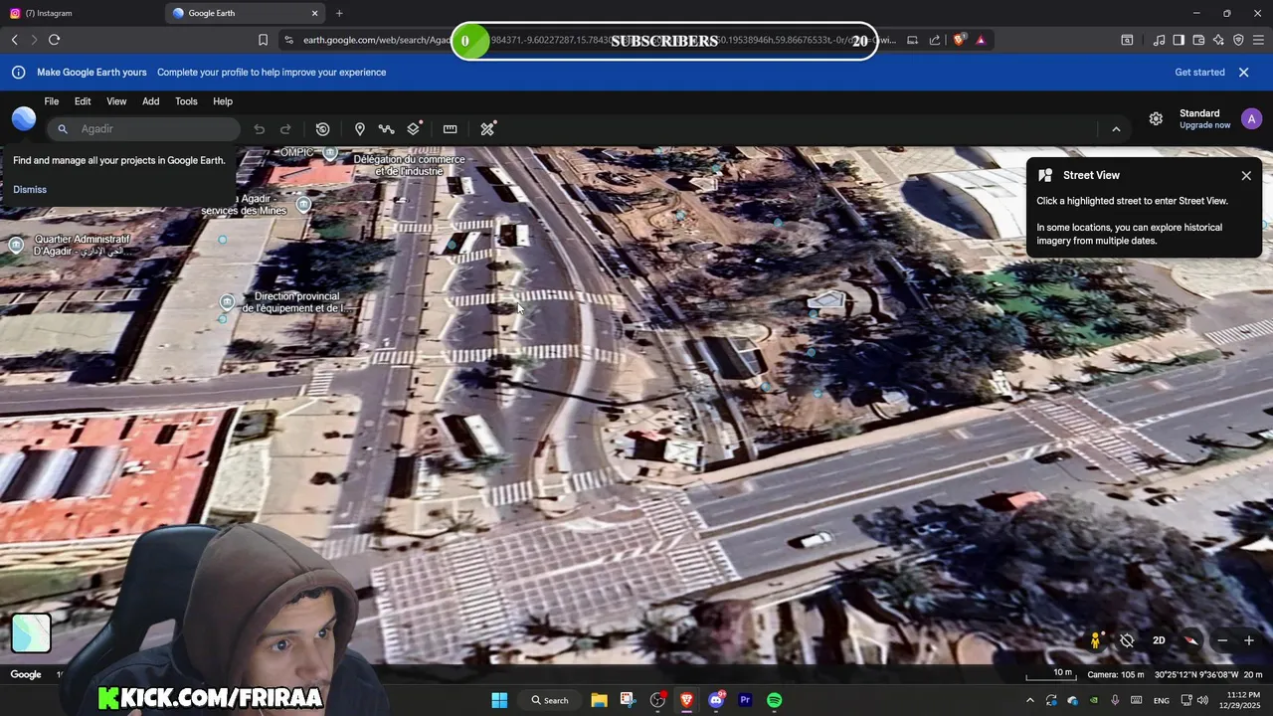This screenshot has height=716, width=1273.
Task: Open the File menu
Action: pos(51,101)
